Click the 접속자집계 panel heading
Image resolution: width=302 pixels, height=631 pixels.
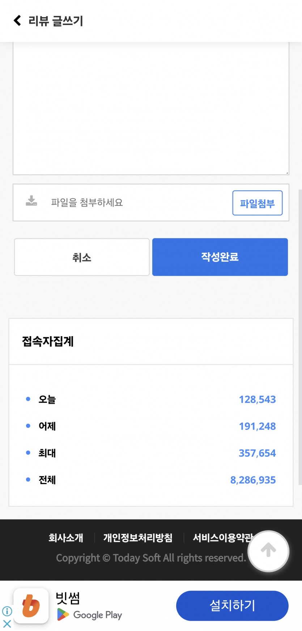48,341
